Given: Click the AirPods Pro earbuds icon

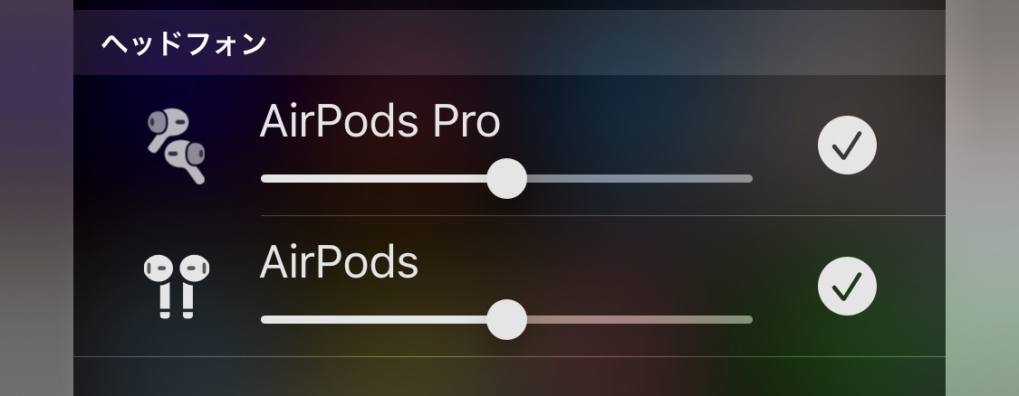Looking at the screenshot, I should pyautogui.click(x=176, y=146).
